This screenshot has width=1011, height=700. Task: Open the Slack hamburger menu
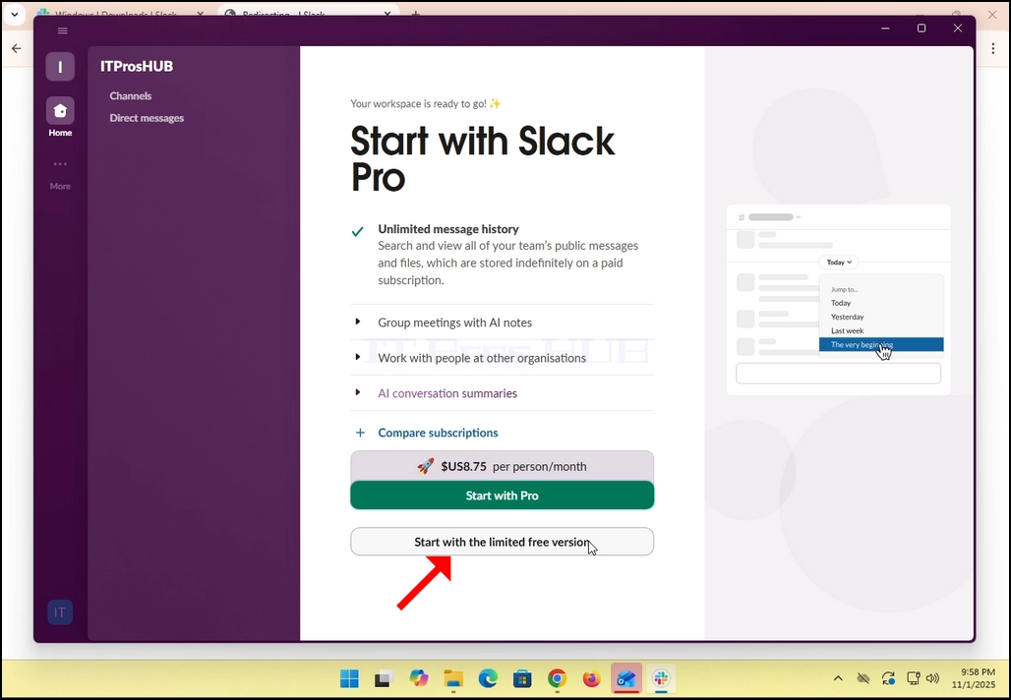click(x=63, y=30)
